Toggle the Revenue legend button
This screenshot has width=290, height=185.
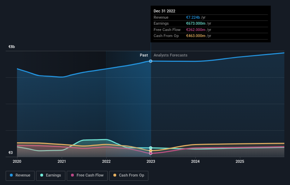(x=20, y=175)
